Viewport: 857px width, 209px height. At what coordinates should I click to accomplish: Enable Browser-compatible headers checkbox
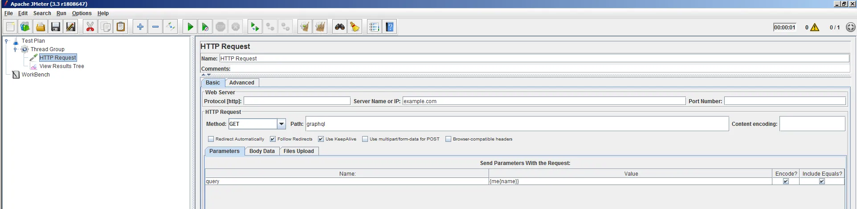tap(449, 139)
